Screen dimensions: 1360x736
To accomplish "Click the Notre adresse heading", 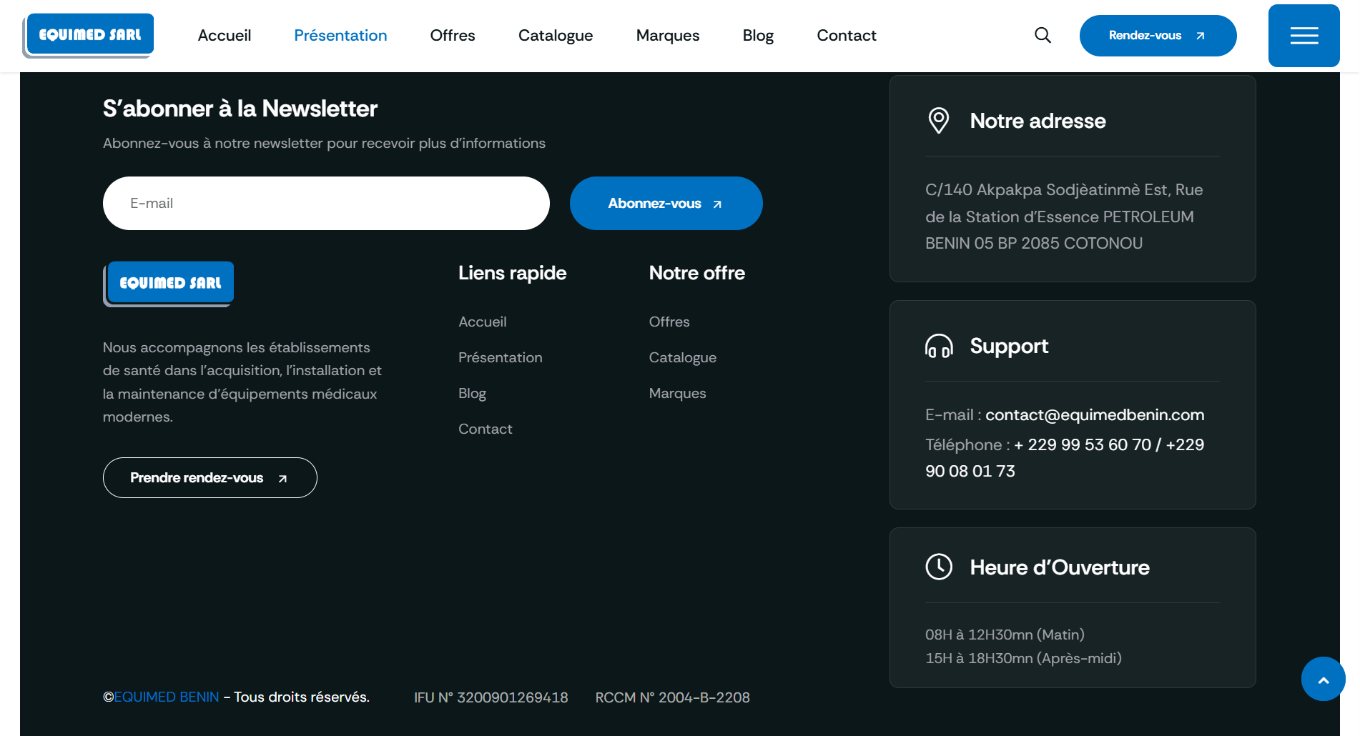I will click(x=1038, y=121).
